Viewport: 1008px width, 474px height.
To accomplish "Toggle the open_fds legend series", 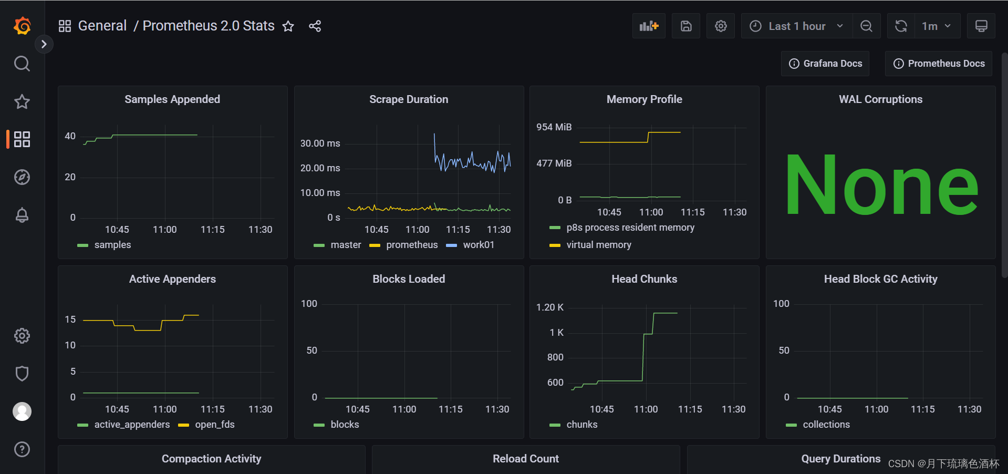I will pos(215,425).
